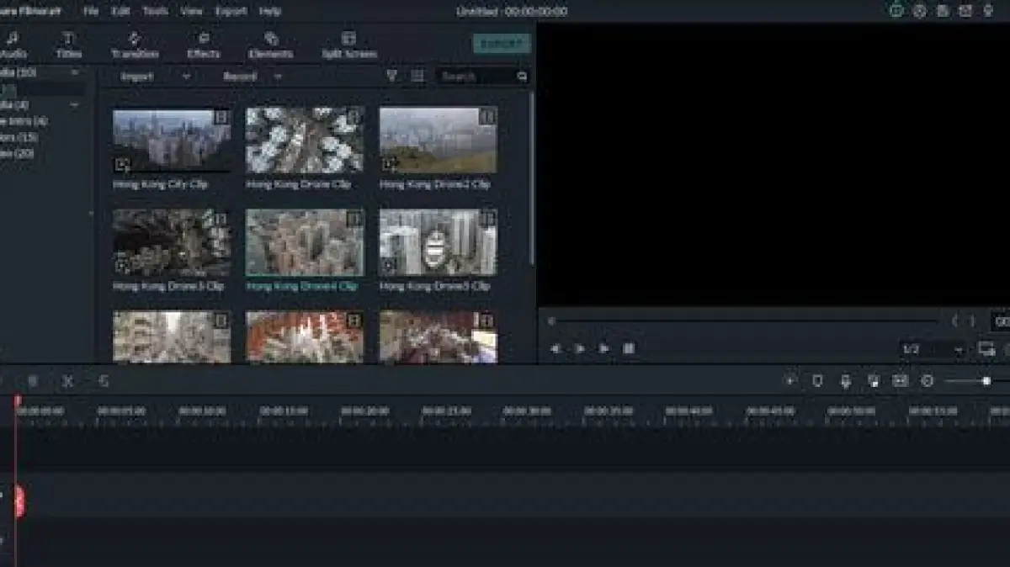Toggle the media grid view icon
The width and height of the screenshot is (1010, 567).
pyautogui.click(x=417, y=76)
